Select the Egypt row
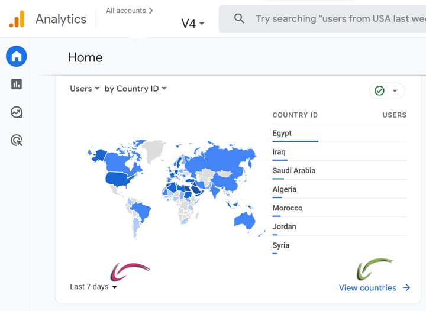The width and height of the screenshot is (426, 311). pyautogui.click(x=340, y=133)
